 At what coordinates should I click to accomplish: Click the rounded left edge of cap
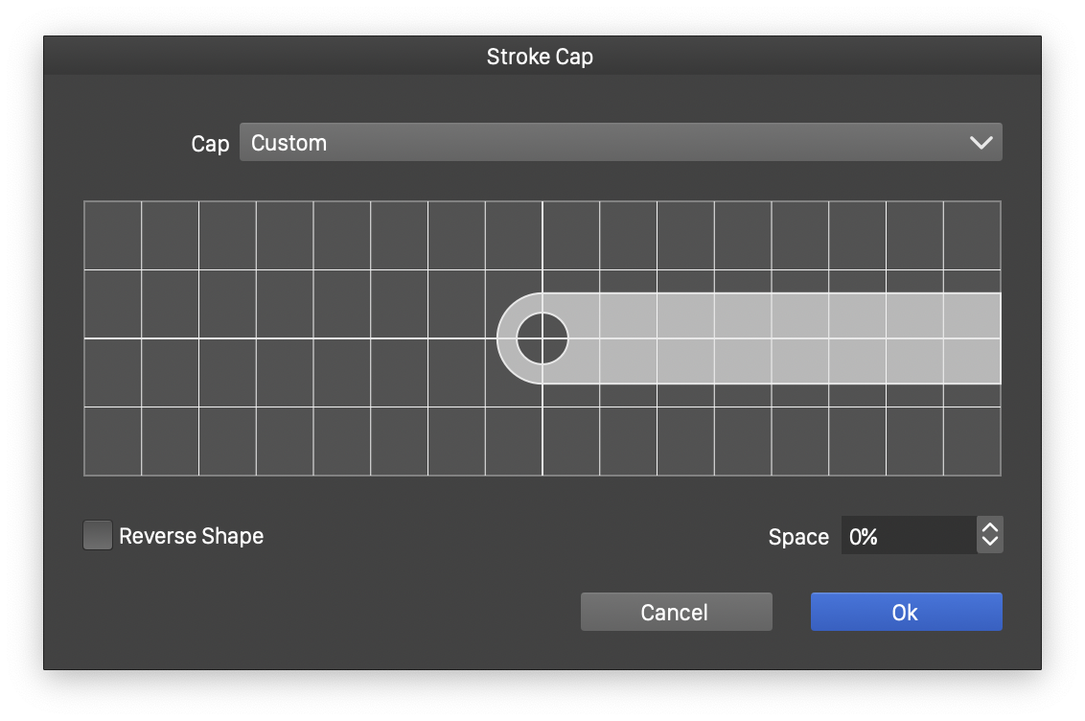(505, 338)
